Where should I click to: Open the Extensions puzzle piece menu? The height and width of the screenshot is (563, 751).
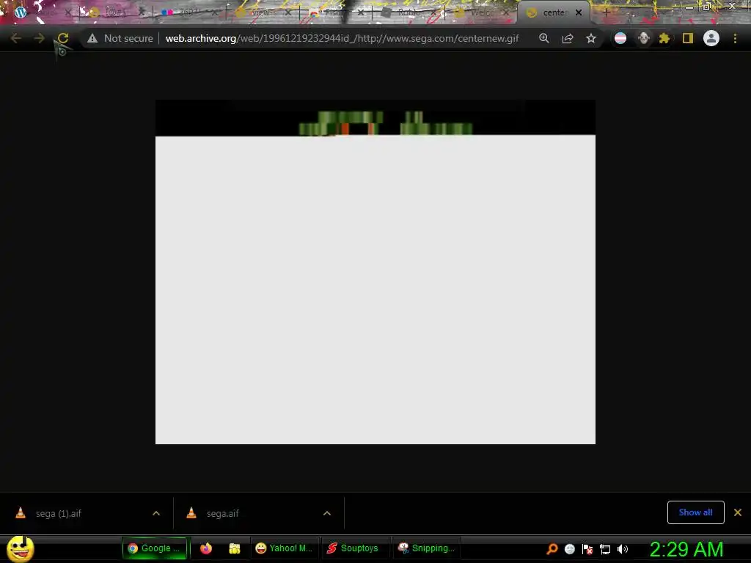(664, 38)
